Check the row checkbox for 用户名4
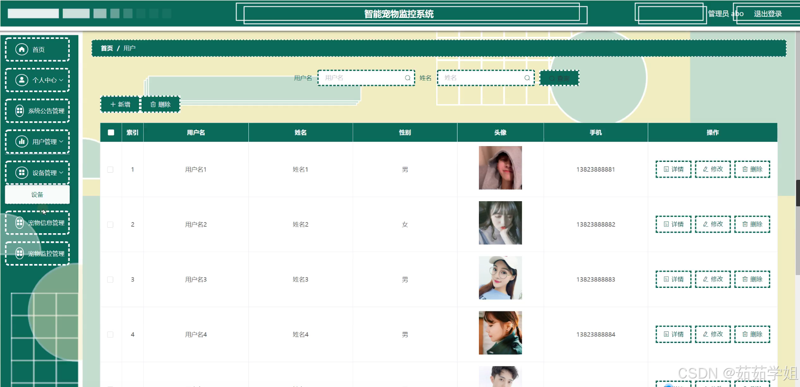Image resolution: width=800 pixels, height=387 pixels. click(x=110, y=334)
